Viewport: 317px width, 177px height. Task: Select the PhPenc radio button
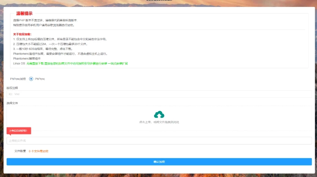(x=31, y=79)
